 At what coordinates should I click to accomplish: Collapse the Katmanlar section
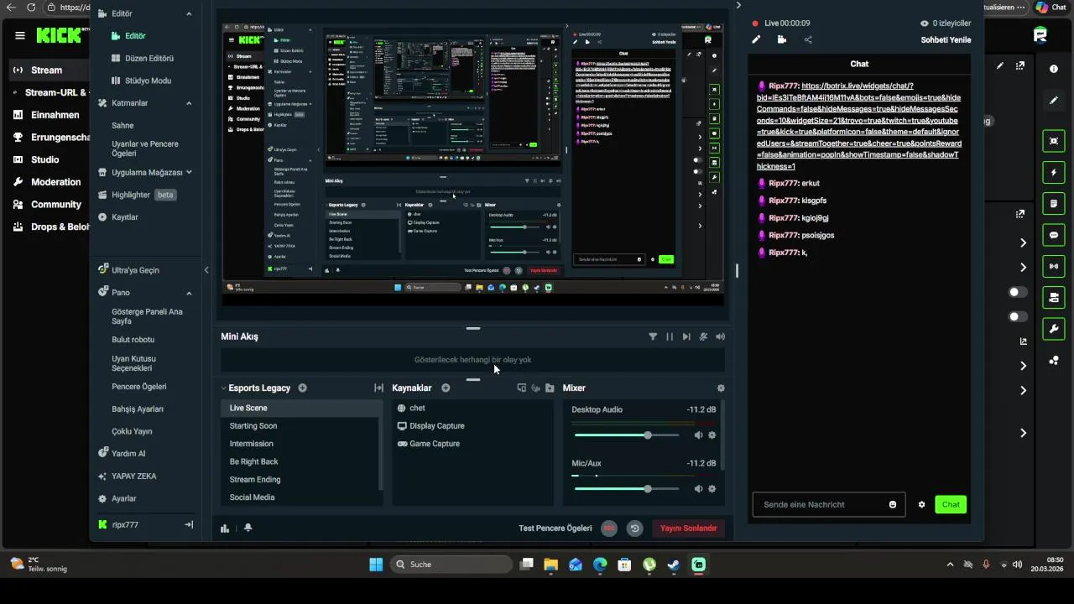point(189,103)
